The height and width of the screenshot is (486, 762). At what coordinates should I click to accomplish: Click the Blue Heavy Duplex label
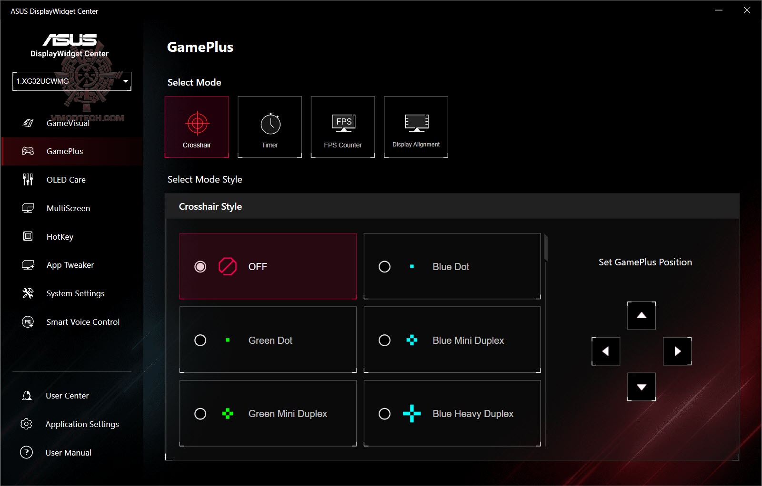473,414
